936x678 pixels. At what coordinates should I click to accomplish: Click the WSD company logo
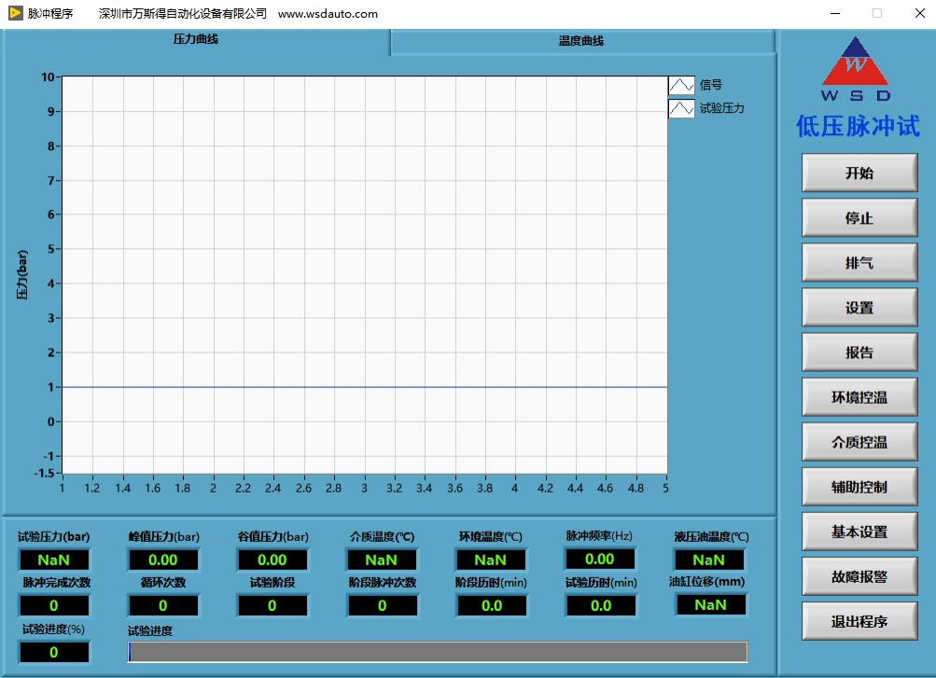click(857, 69)
